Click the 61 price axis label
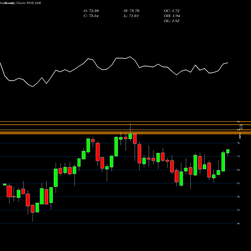Screen dimensions: 251x251 point(238,183)
